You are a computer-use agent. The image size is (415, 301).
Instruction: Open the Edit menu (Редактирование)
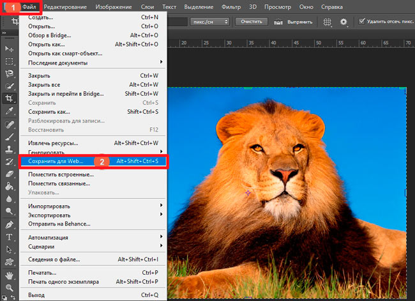65,7
